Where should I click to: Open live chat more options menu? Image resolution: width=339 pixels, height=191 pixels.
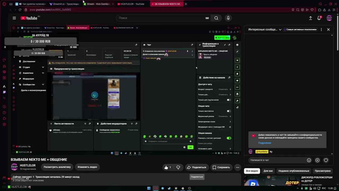click(x=321, y=29)
